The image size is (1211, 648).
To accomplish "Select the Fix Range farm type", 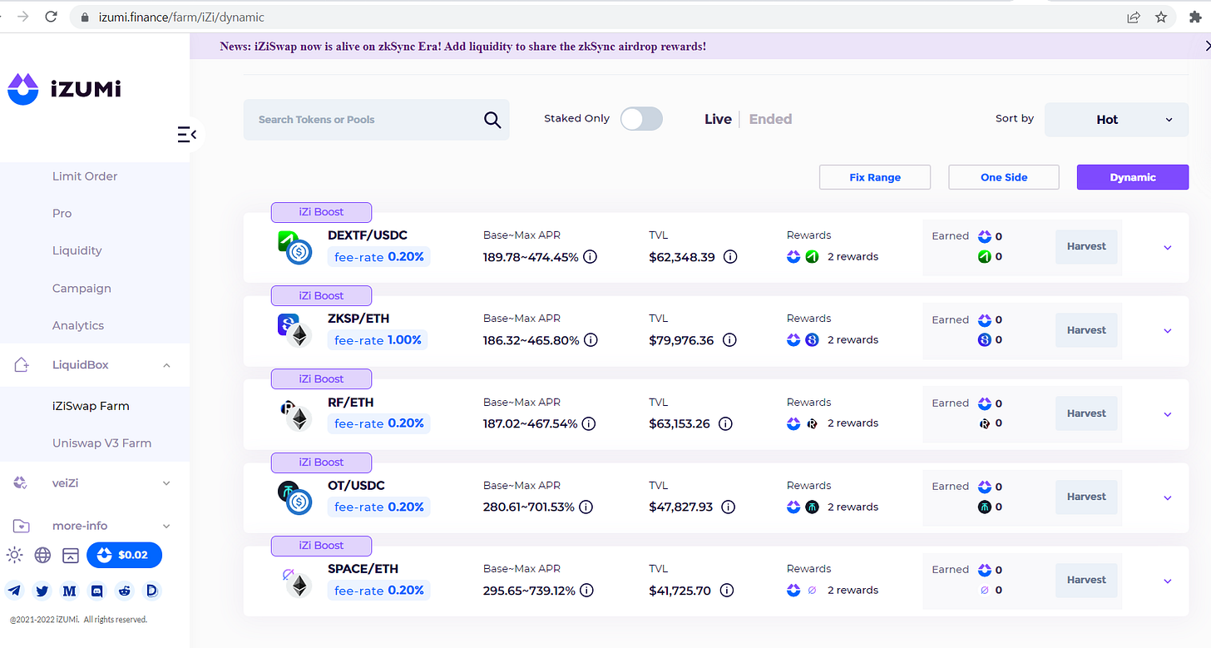I will [875, 177].
